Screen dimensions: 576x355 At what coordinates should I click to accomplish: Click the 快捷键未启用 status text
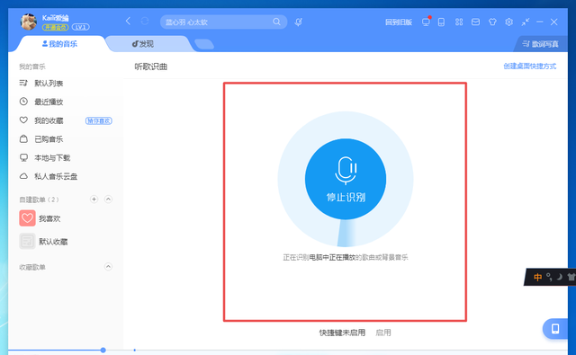342,333
